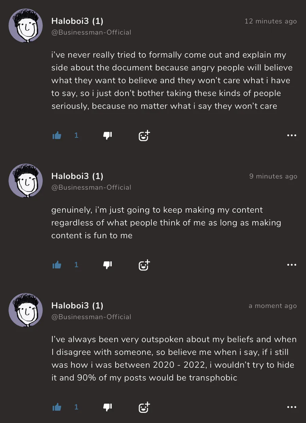Screen dimensions: 306x423
Task: Open the "a moment ago" timestamp
Action: pyautogui.click(x=273, y=306)
